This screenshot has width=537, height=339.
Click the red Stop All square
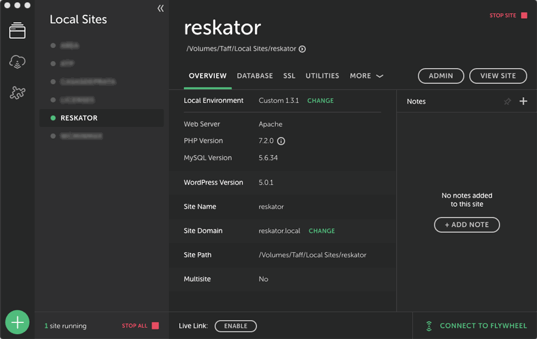click(155, 326)
